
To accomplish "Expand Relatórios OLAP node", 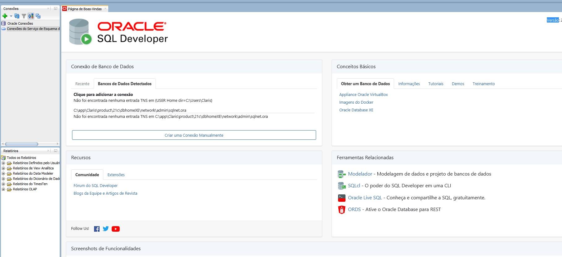I will (x=3, y=189).
